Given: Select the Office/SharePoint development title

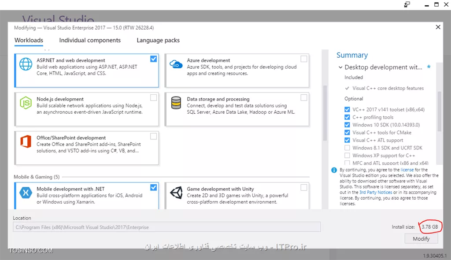Looking at the screenshot, I should 71,137.
